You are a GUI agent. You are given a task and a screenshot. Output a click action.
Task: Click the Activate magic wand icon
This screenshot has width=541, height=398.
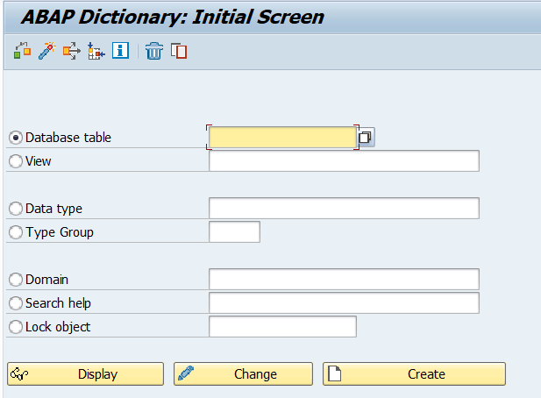pos(47,51)
